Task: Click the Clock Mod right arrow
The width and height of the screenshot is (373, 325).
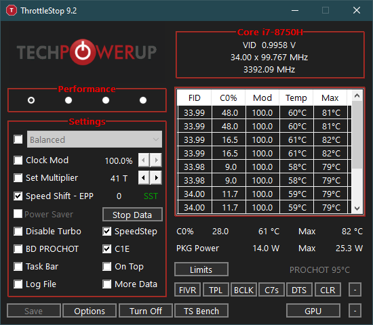Action: [156, 160]
